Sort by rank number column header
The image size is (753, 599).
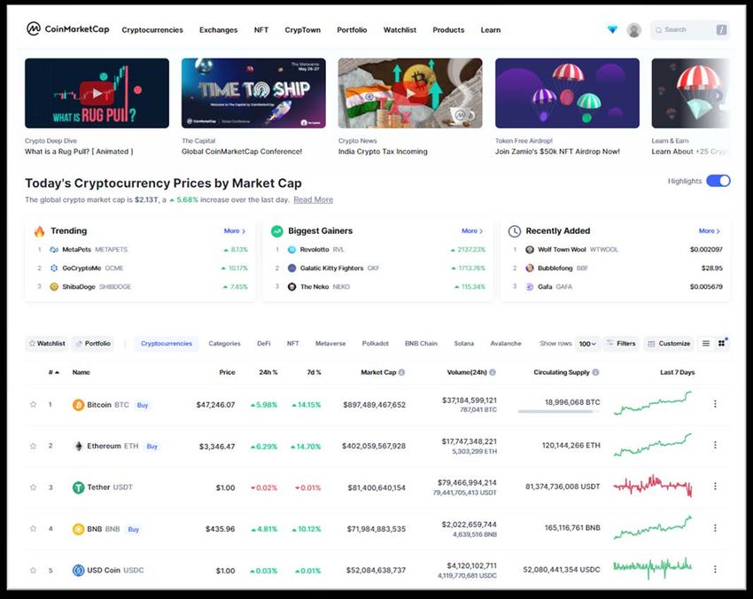53,372
